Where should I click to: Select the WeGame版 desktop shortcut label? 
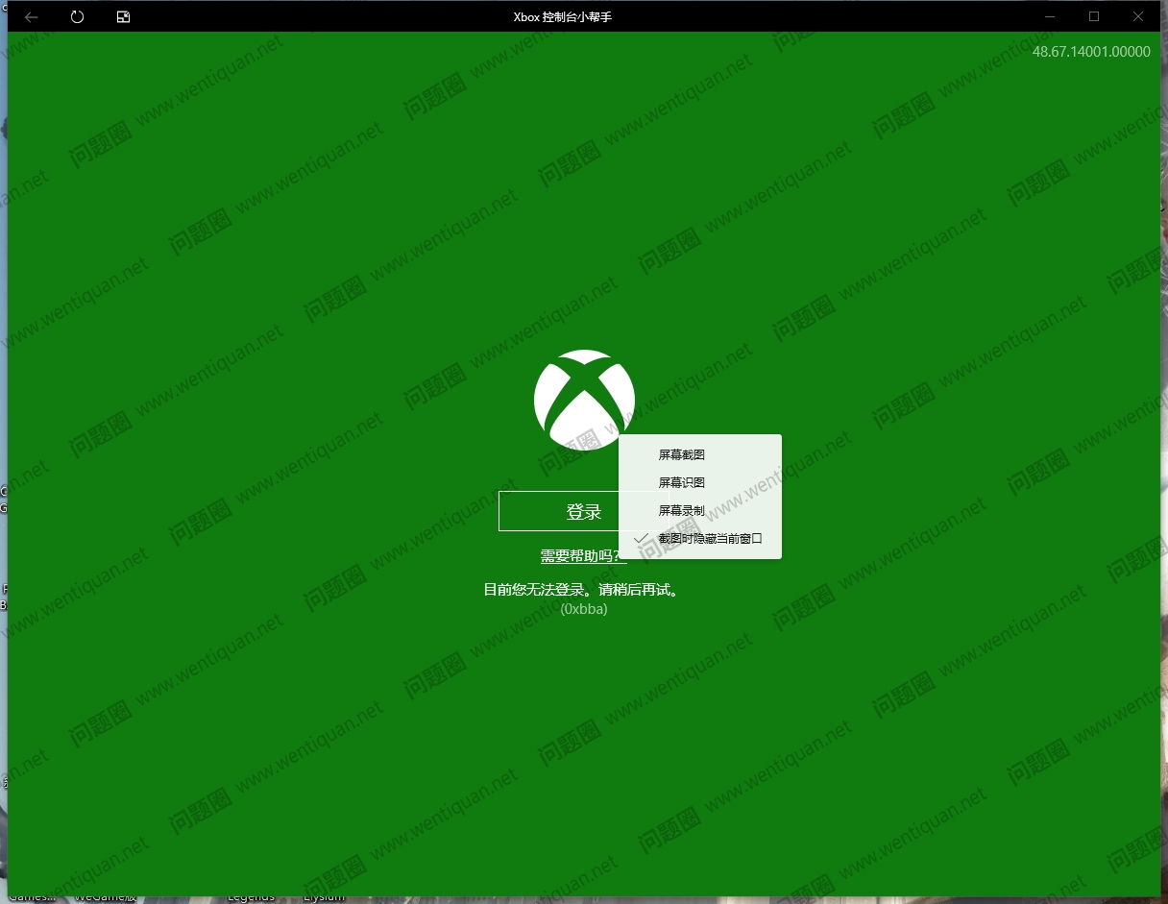(x=105, y=898)
